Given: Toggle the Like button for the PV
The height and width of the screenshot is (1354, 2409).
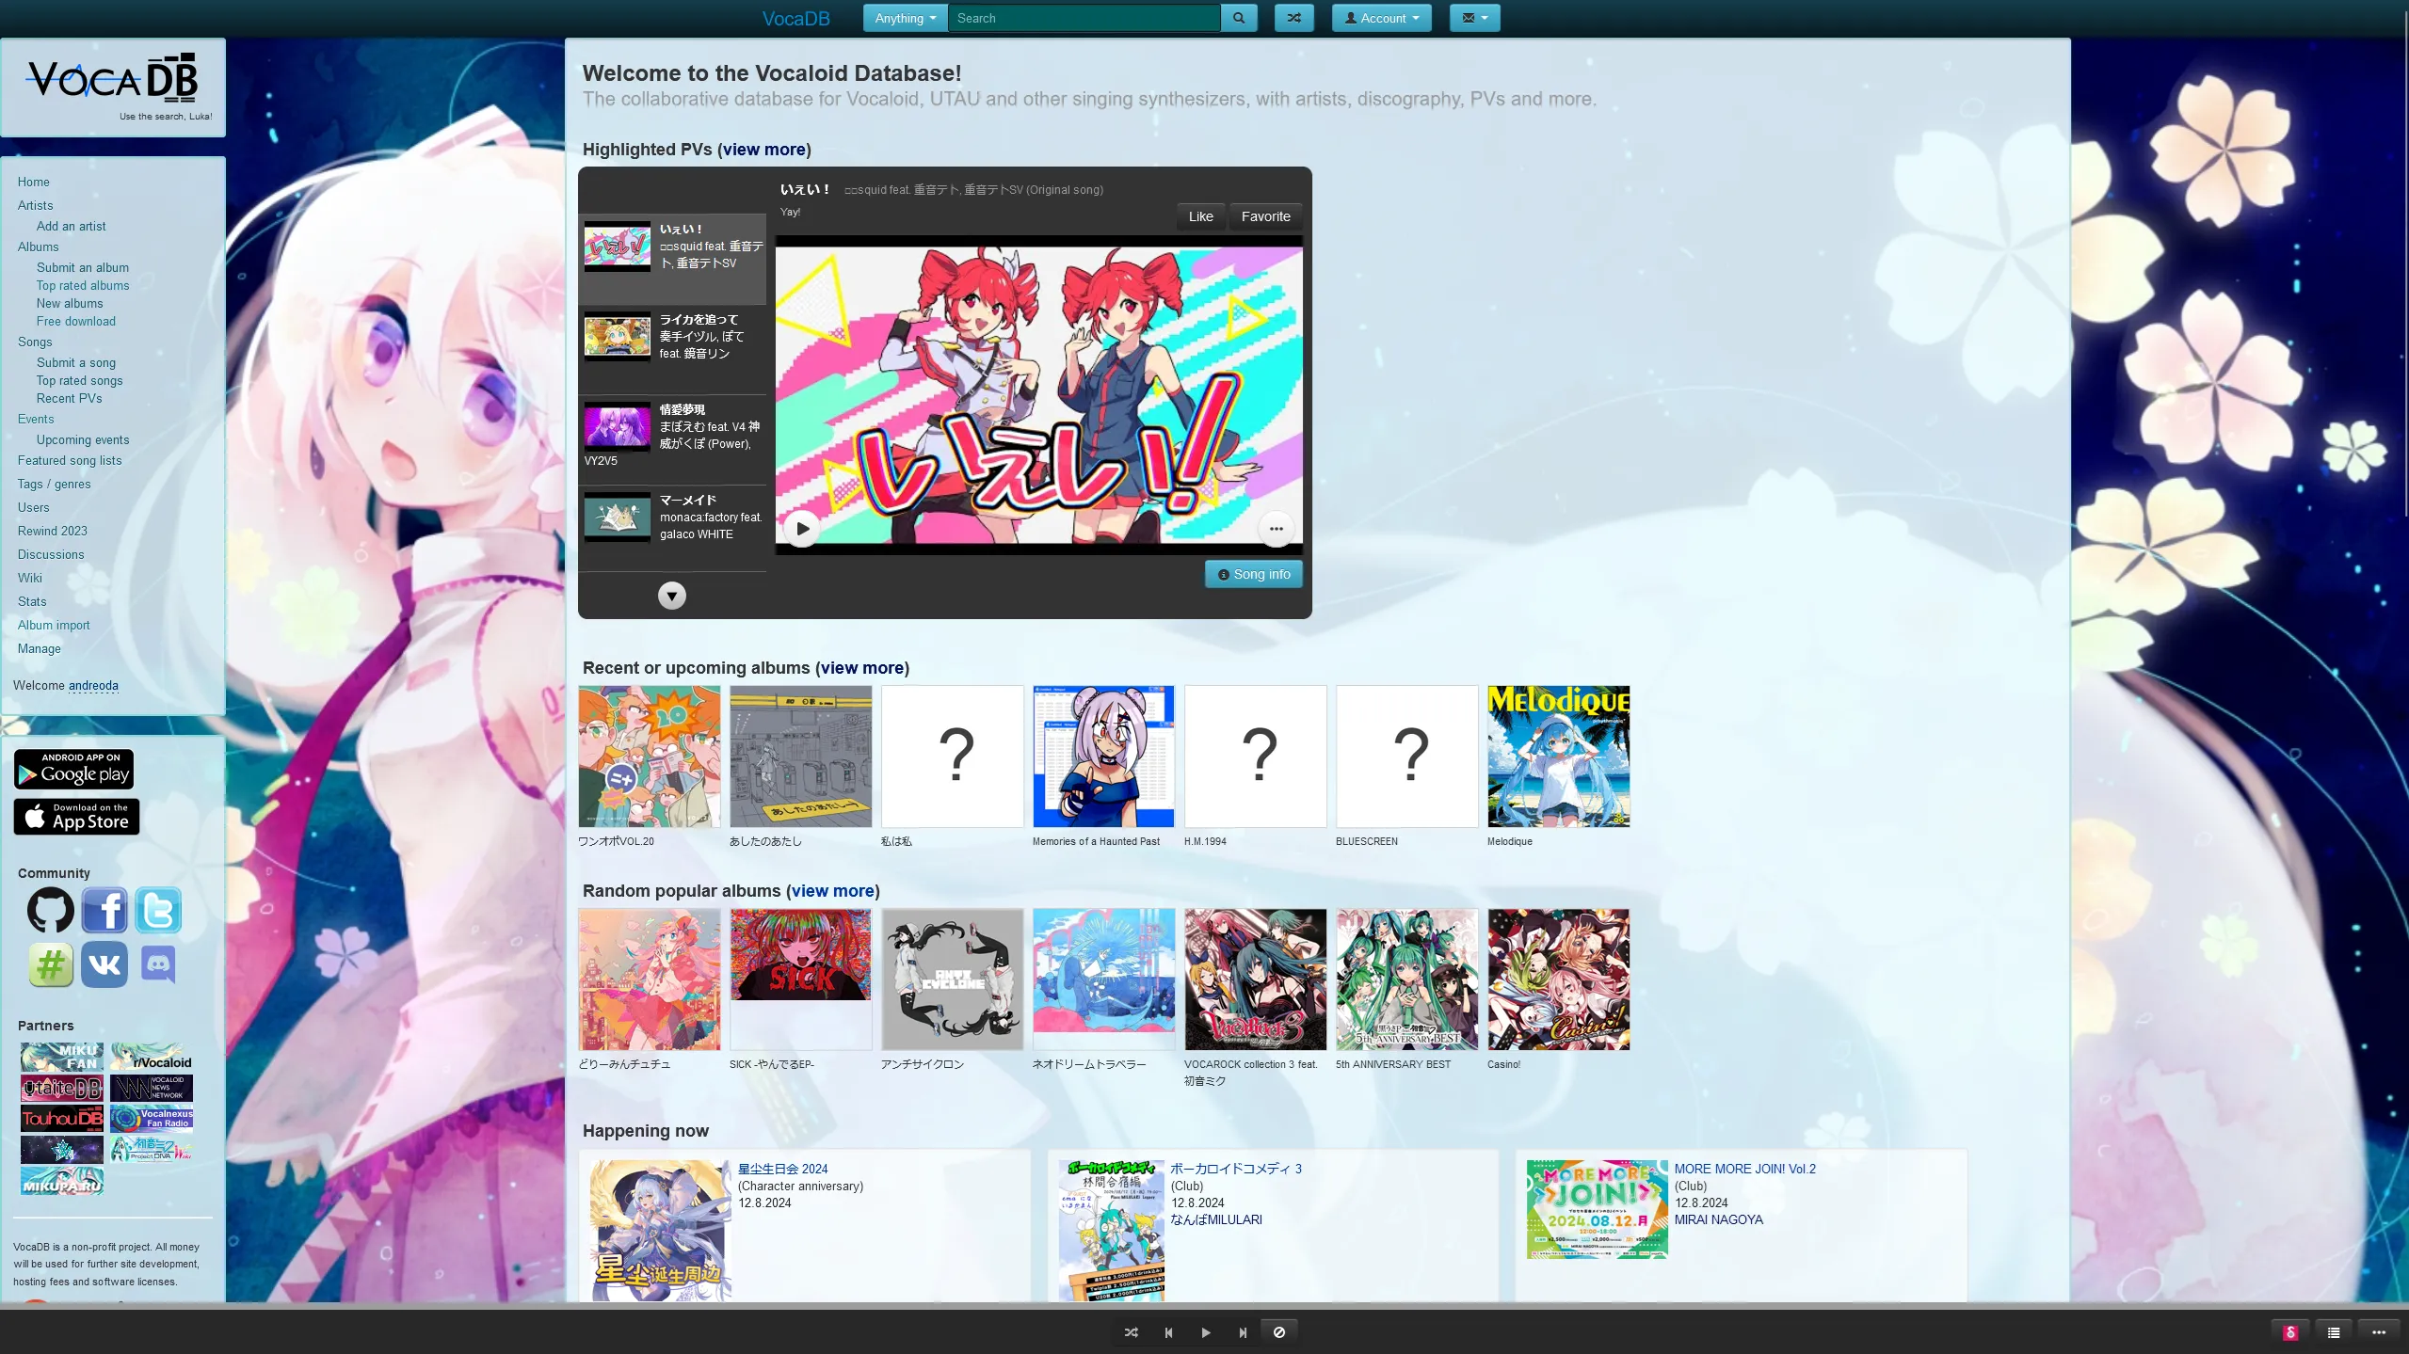Looking at the screenshot, I should coord(1200,216).
